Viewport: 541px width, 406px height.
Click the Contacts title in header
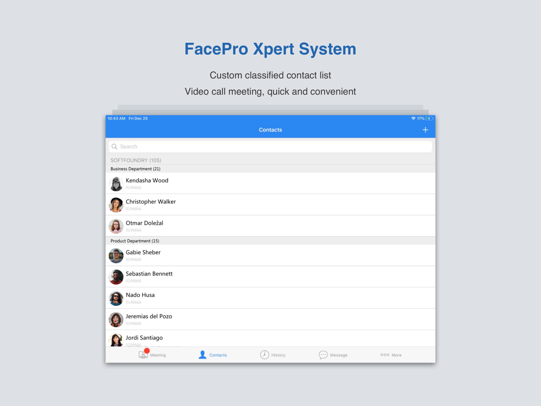270,130
